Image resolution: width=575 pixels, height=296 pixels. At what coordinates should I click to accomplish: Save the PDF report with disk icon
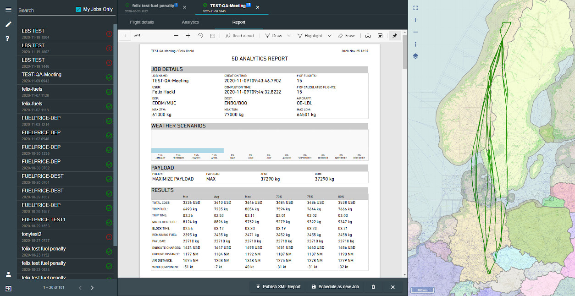coord(380,36)
